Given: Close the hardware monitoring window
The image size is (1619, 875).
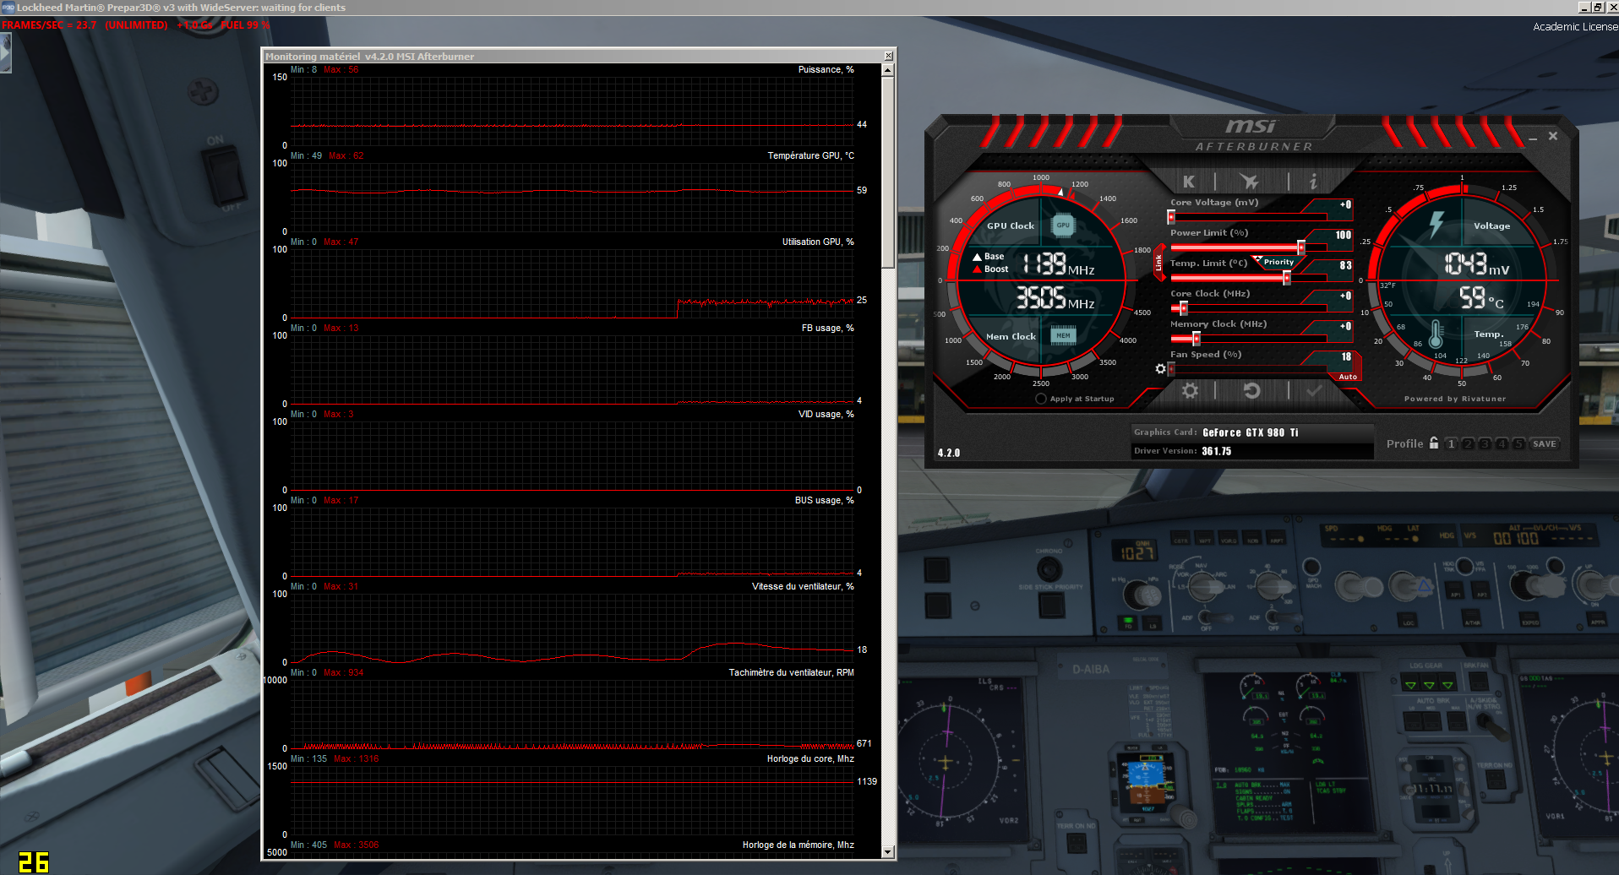Looking at the screenshot, I should click(888, 56).
